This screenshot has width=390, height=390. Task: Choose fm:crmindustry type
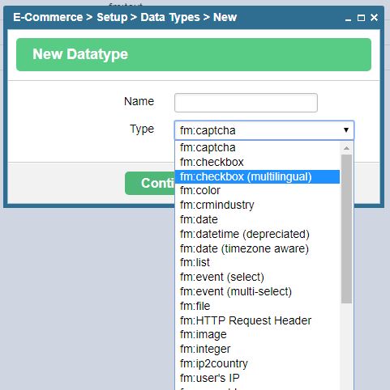(257, 205)
